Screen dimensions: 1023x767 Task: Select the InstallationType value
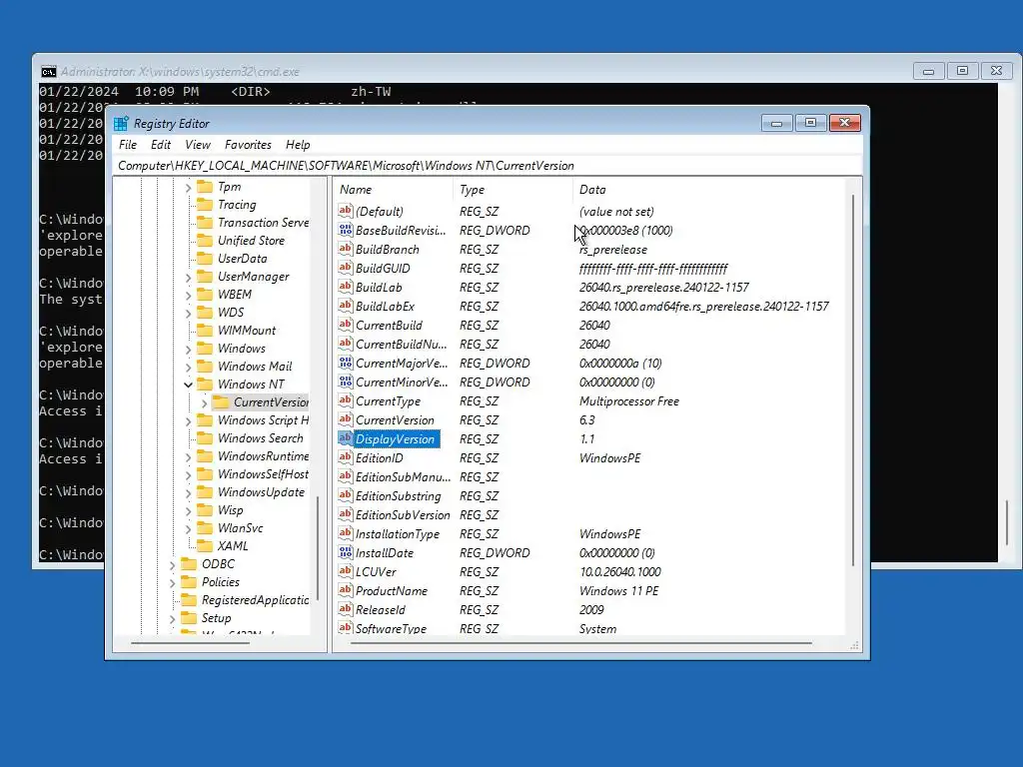(x=398, y=534)
